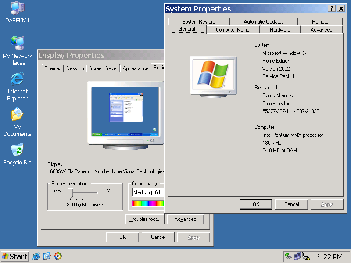Viewport: 351px width, 263px height.
Task: Click OK in Display Properties
Action: [x=122, y=237]
